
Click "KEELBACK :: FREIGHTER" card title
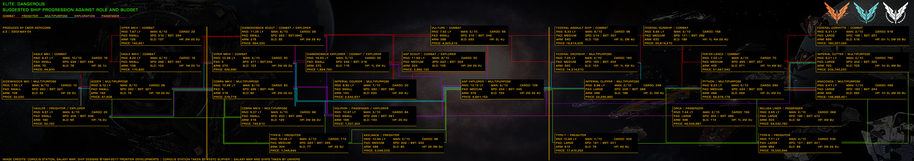381,135
